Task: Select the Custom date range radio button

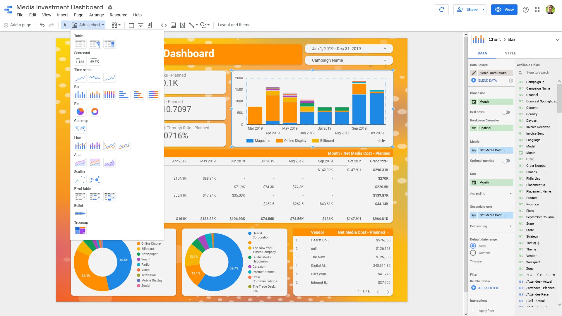Action: (x=473, y=253)
